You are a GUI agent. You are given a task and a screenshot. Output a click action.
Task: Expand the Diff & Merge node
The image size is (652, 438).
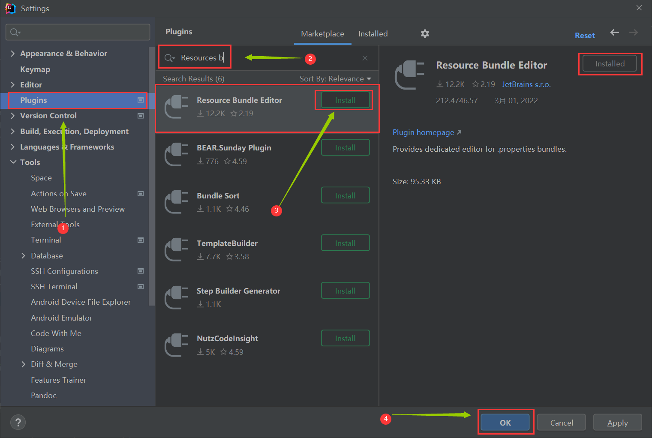point(23,364)
